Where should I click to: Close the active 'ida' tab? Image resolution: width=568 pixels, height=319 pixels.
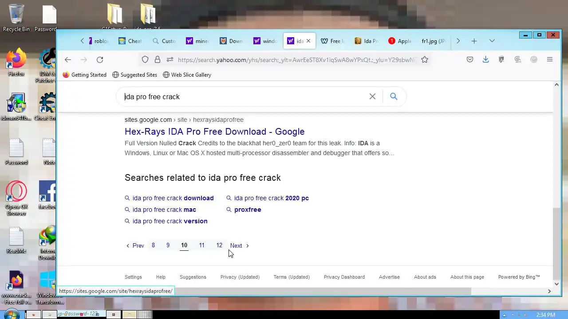(x=308, y=41)
